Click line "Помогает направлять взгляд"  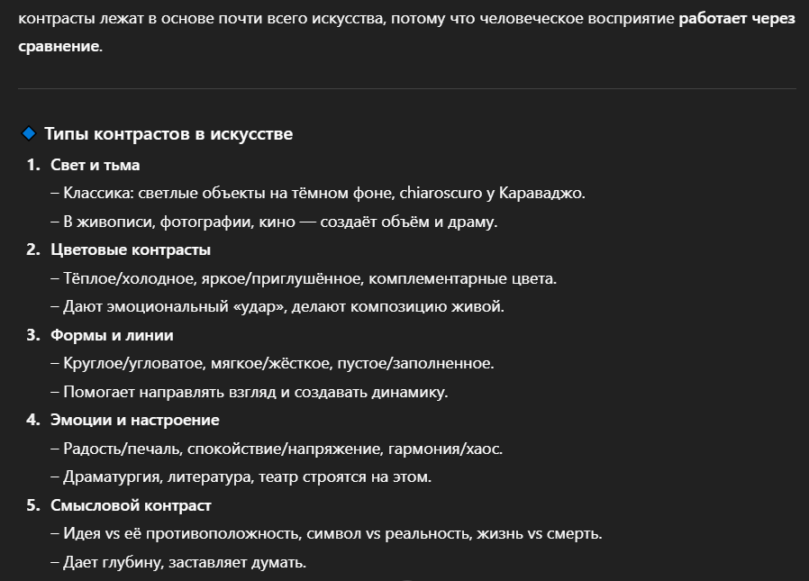(x=250, y=392)
